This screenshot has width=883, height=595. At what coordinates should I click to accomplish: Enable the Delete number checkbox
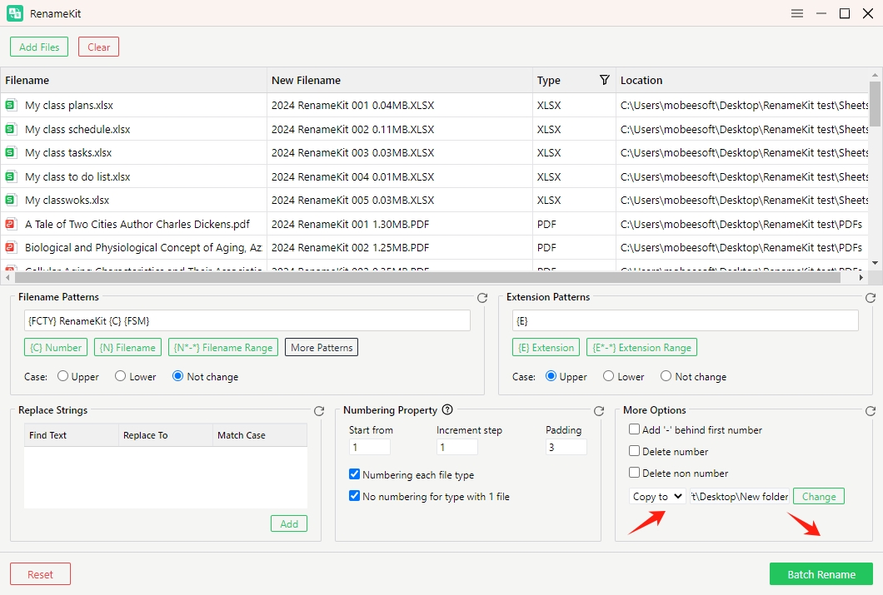(635, 451)
